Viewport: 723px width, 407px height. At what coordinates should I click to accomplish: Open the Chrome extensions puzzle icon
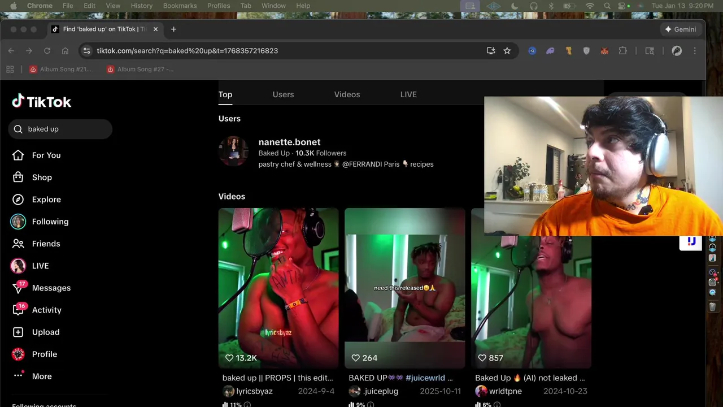click(x=622, y=51)
